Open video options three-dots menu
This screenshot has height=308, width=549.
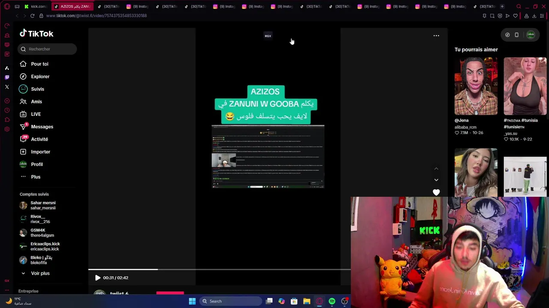tap(436, 36)
